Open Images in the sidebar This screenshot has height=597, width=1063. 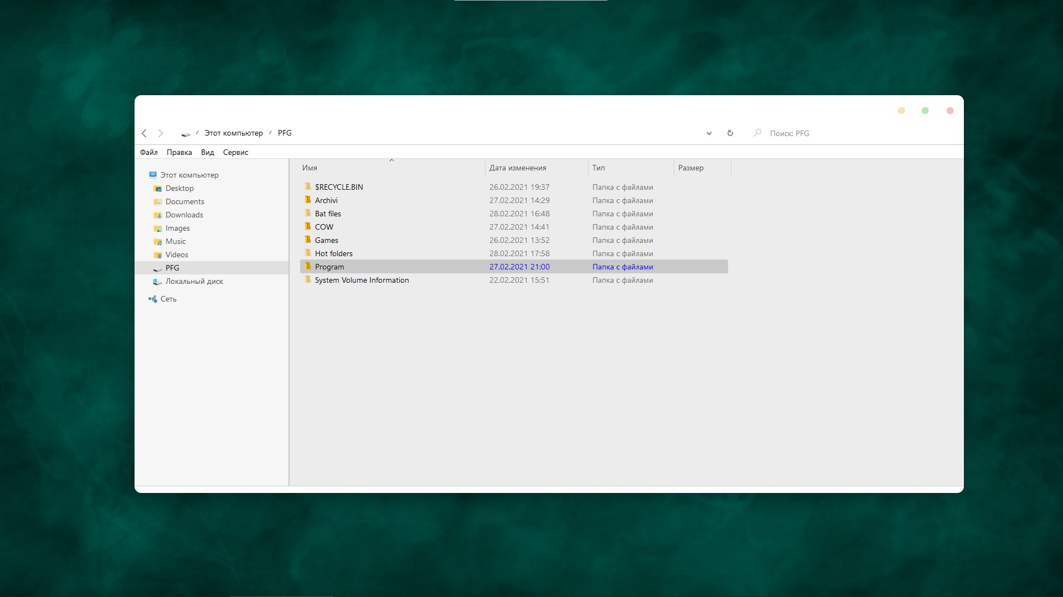[x=178, y=228]
